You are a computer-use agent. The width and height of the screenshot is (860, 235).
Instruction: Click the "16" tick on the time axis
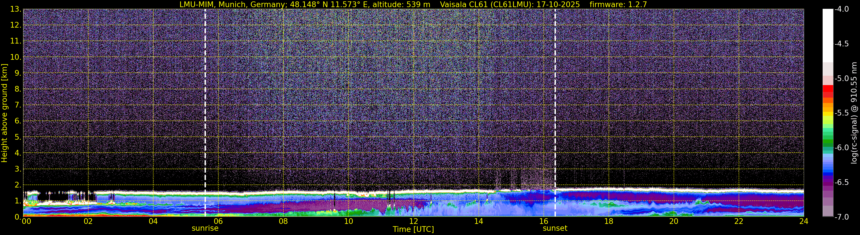tap(543, 221)
